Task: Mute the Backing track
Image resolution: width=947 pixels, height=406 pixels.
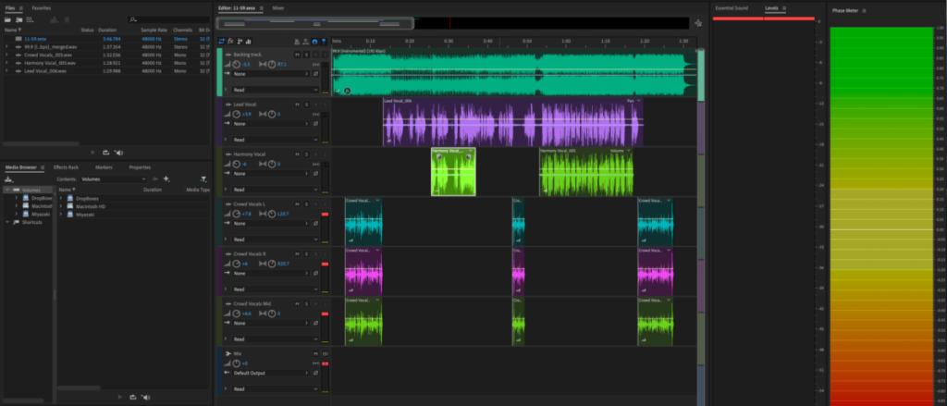Action: 298,55
